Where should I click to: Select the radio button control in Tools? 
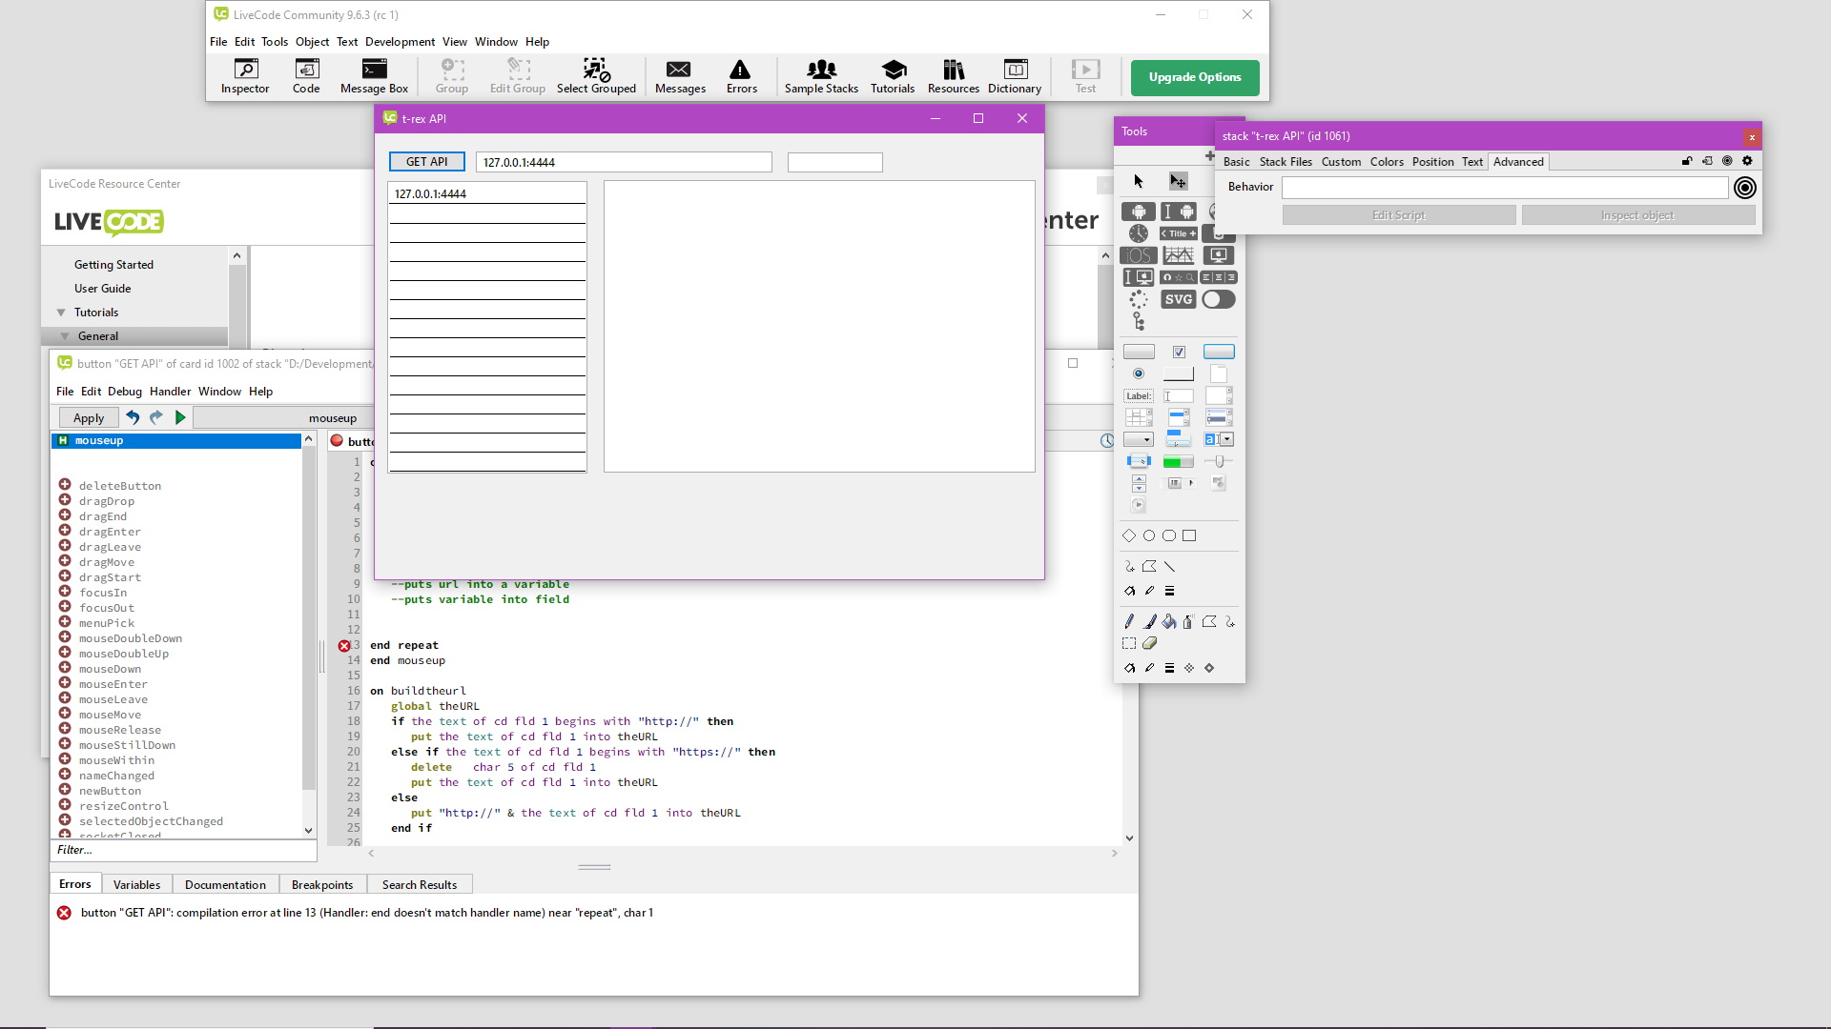tap(1139, 373)
